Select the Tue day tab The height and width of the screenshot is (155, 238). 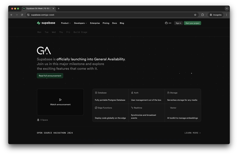(x=46, y=32)
